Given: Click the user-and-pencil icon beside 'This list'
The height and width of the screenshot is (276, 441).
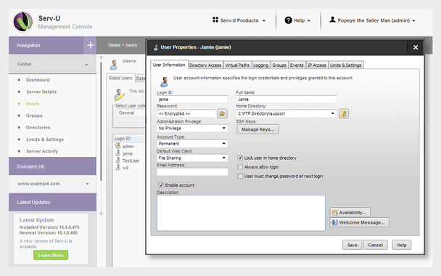Looking at the screenshot, I should (120, 94).
